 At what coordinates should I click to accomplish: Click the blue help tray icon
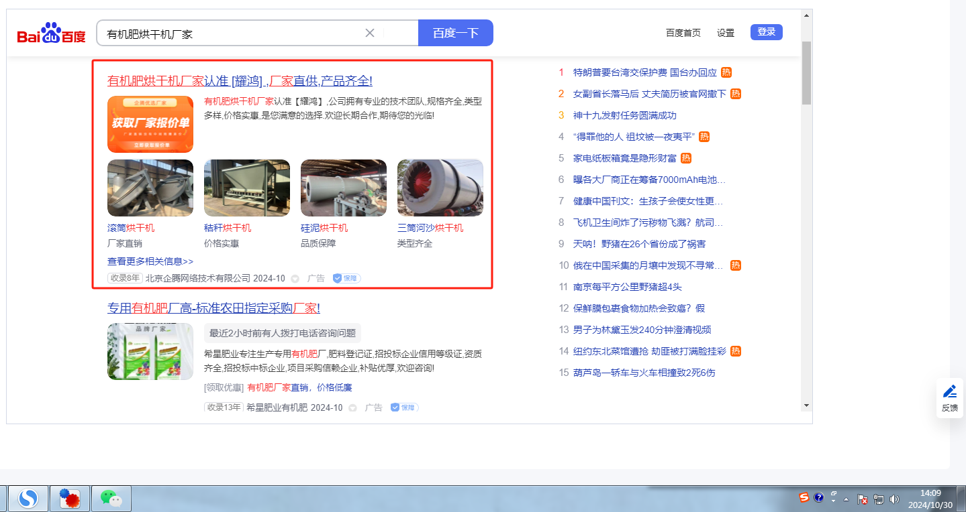(x=819, y=497)
